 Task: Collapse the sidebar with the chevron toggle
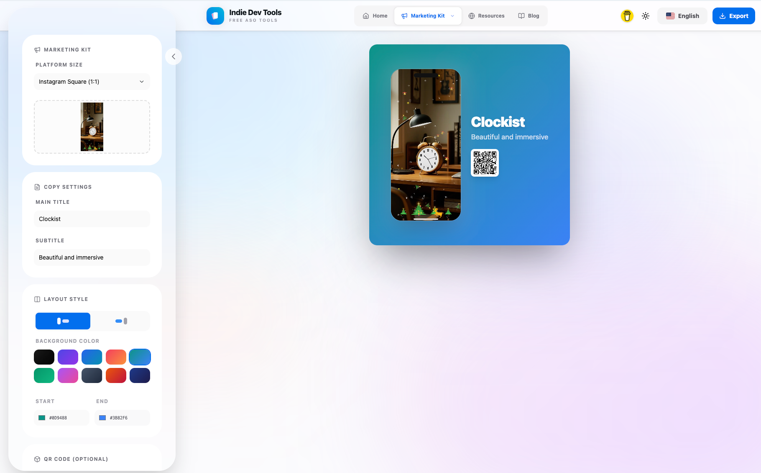[x=174, y=56]
